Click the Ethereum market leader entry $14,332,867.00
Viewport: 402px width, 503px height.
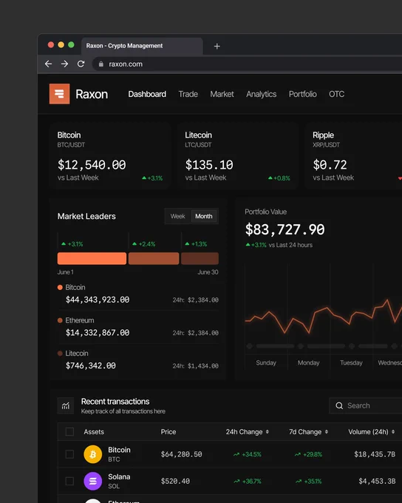pos(138,327)
